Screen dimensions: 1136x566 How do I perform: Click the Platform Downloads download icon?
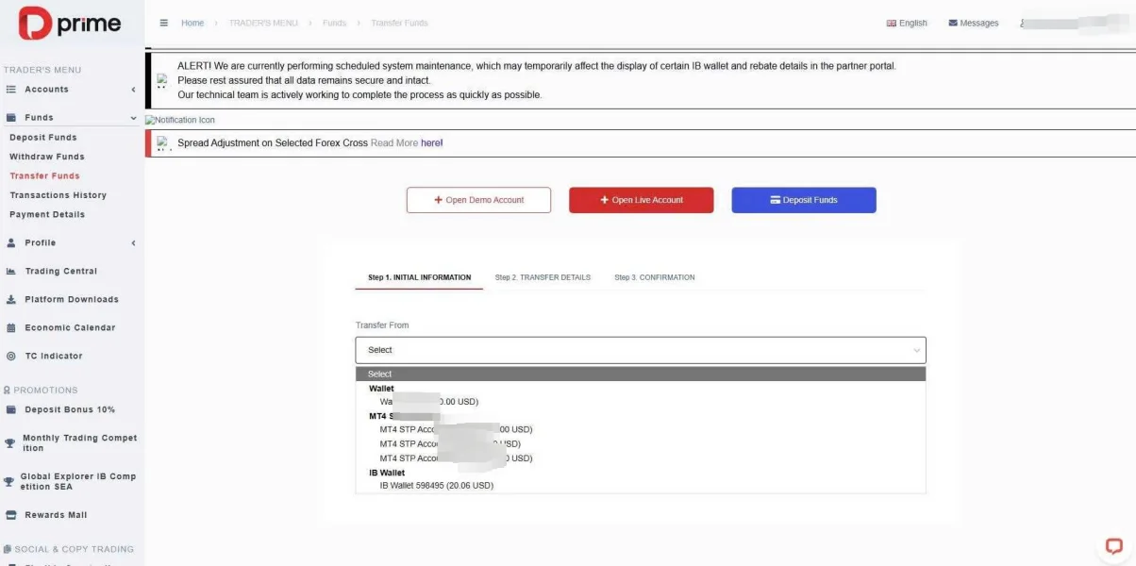[11, 299]
